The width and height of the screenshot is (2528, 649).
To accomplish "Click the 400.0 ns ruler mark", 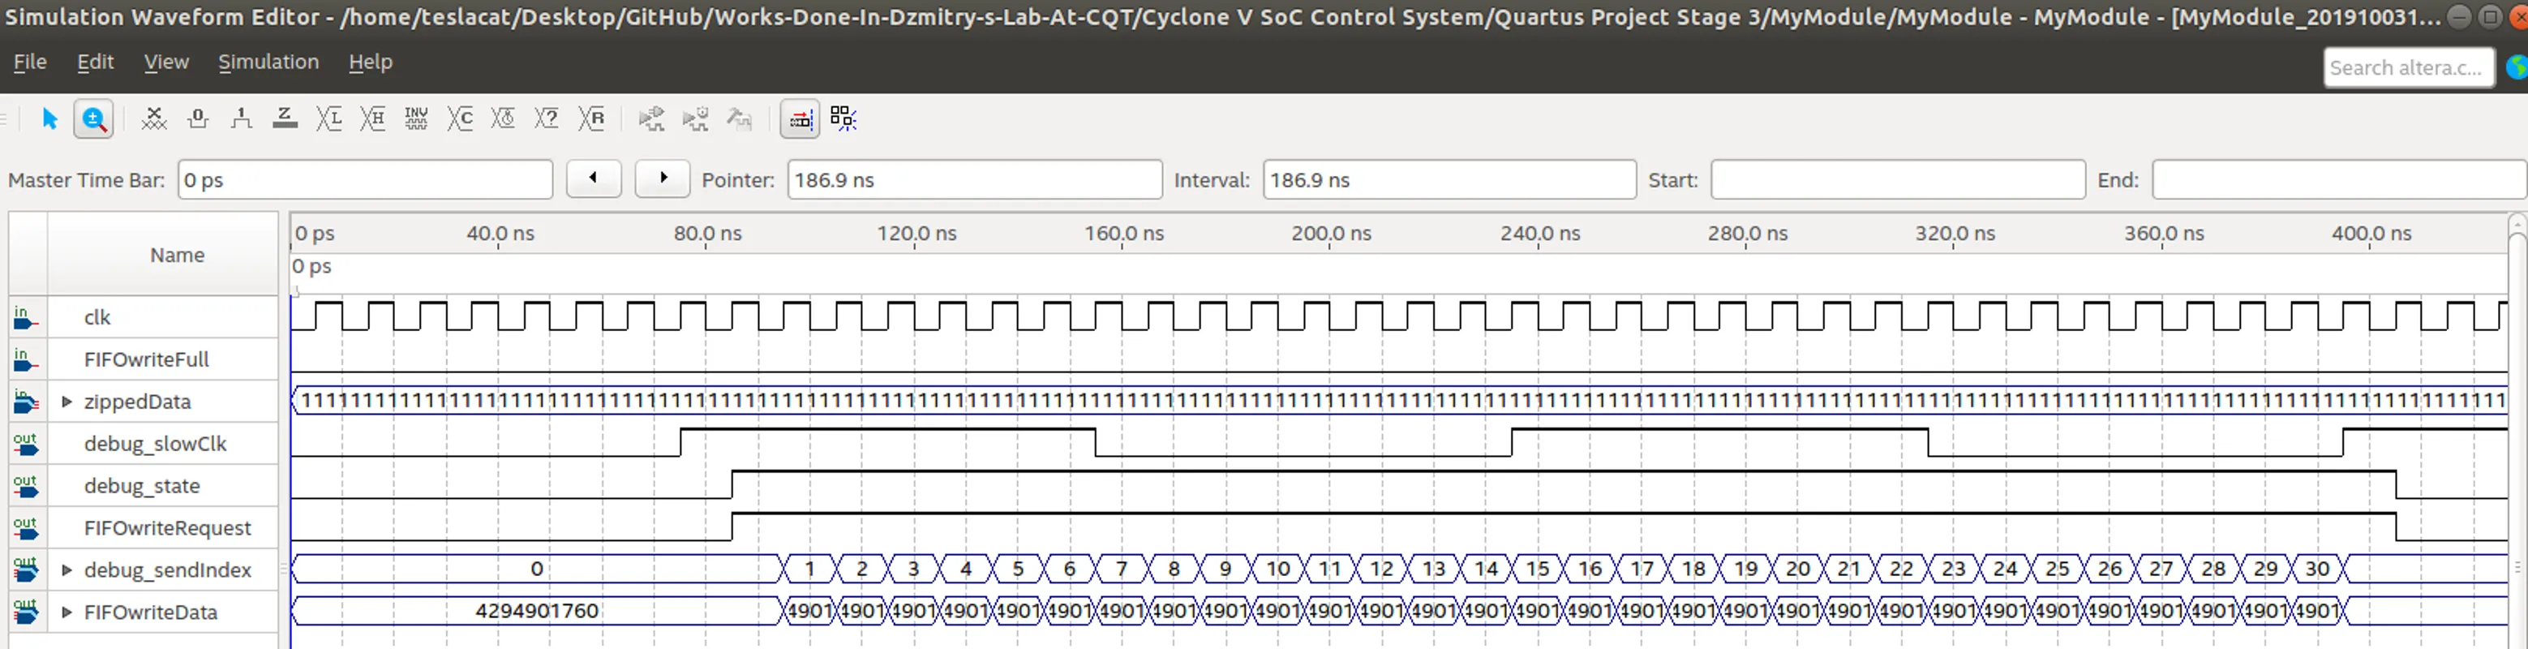I will click(x=2371, y=234).
